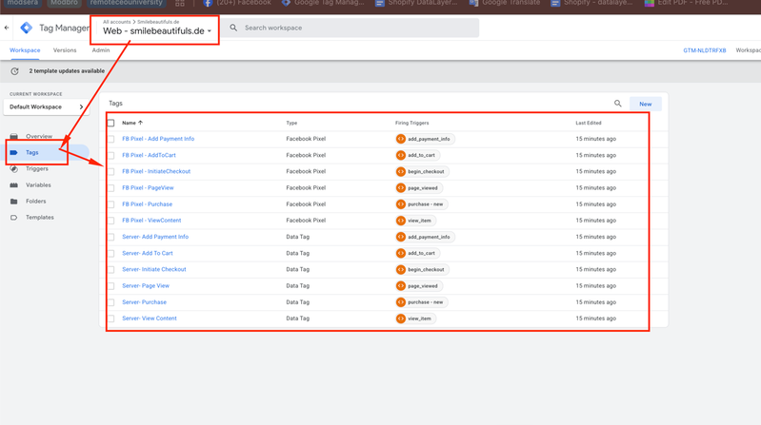761x425 pixels.
Task: Click the All accounts breadcrumb link
Action: (x=116, y=22)
